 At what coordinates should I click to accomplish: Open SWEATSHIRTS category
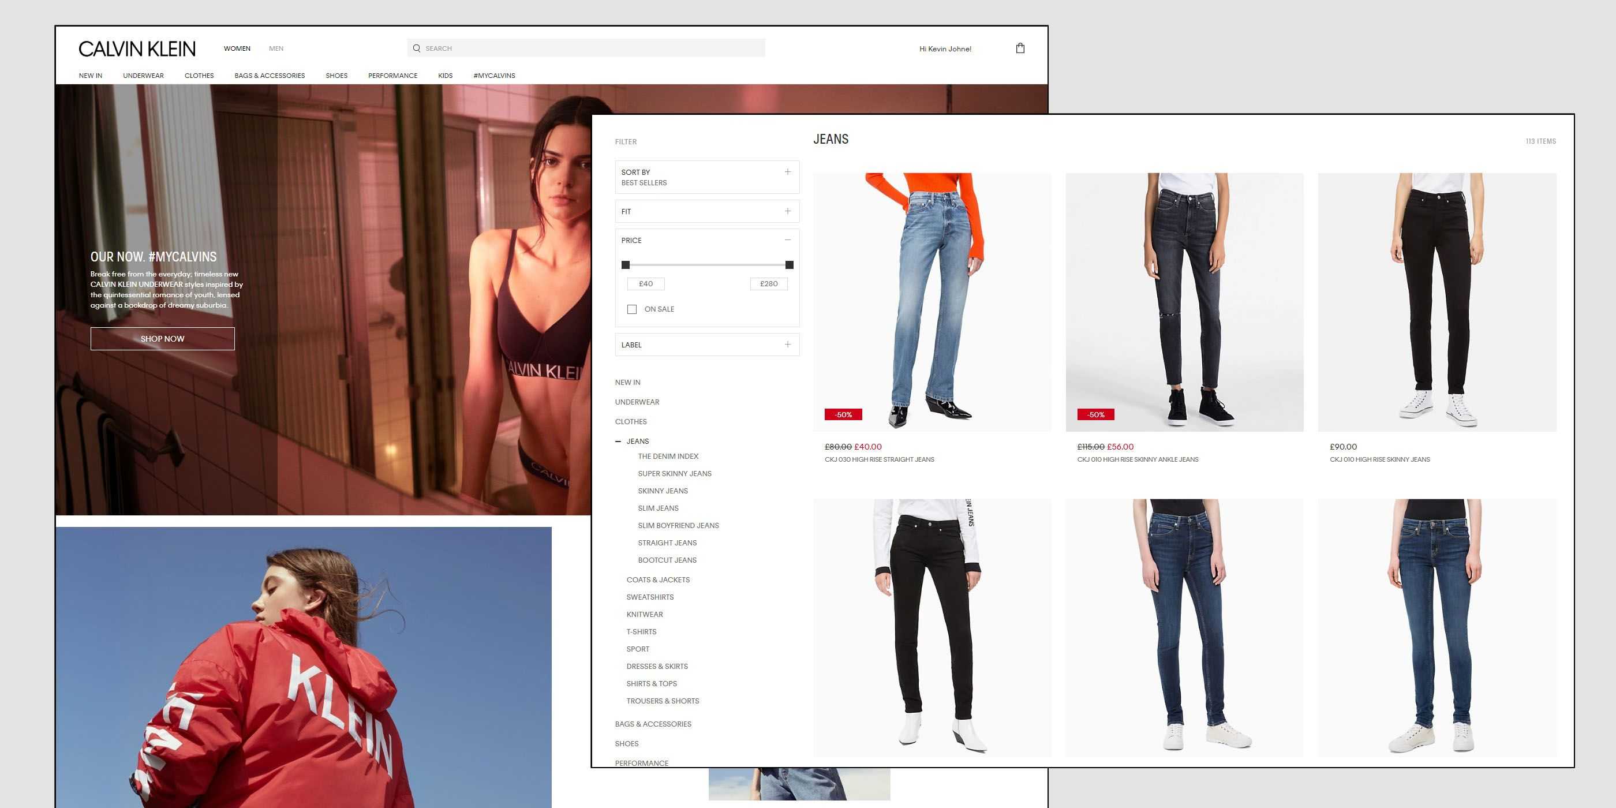coord(650,597)
